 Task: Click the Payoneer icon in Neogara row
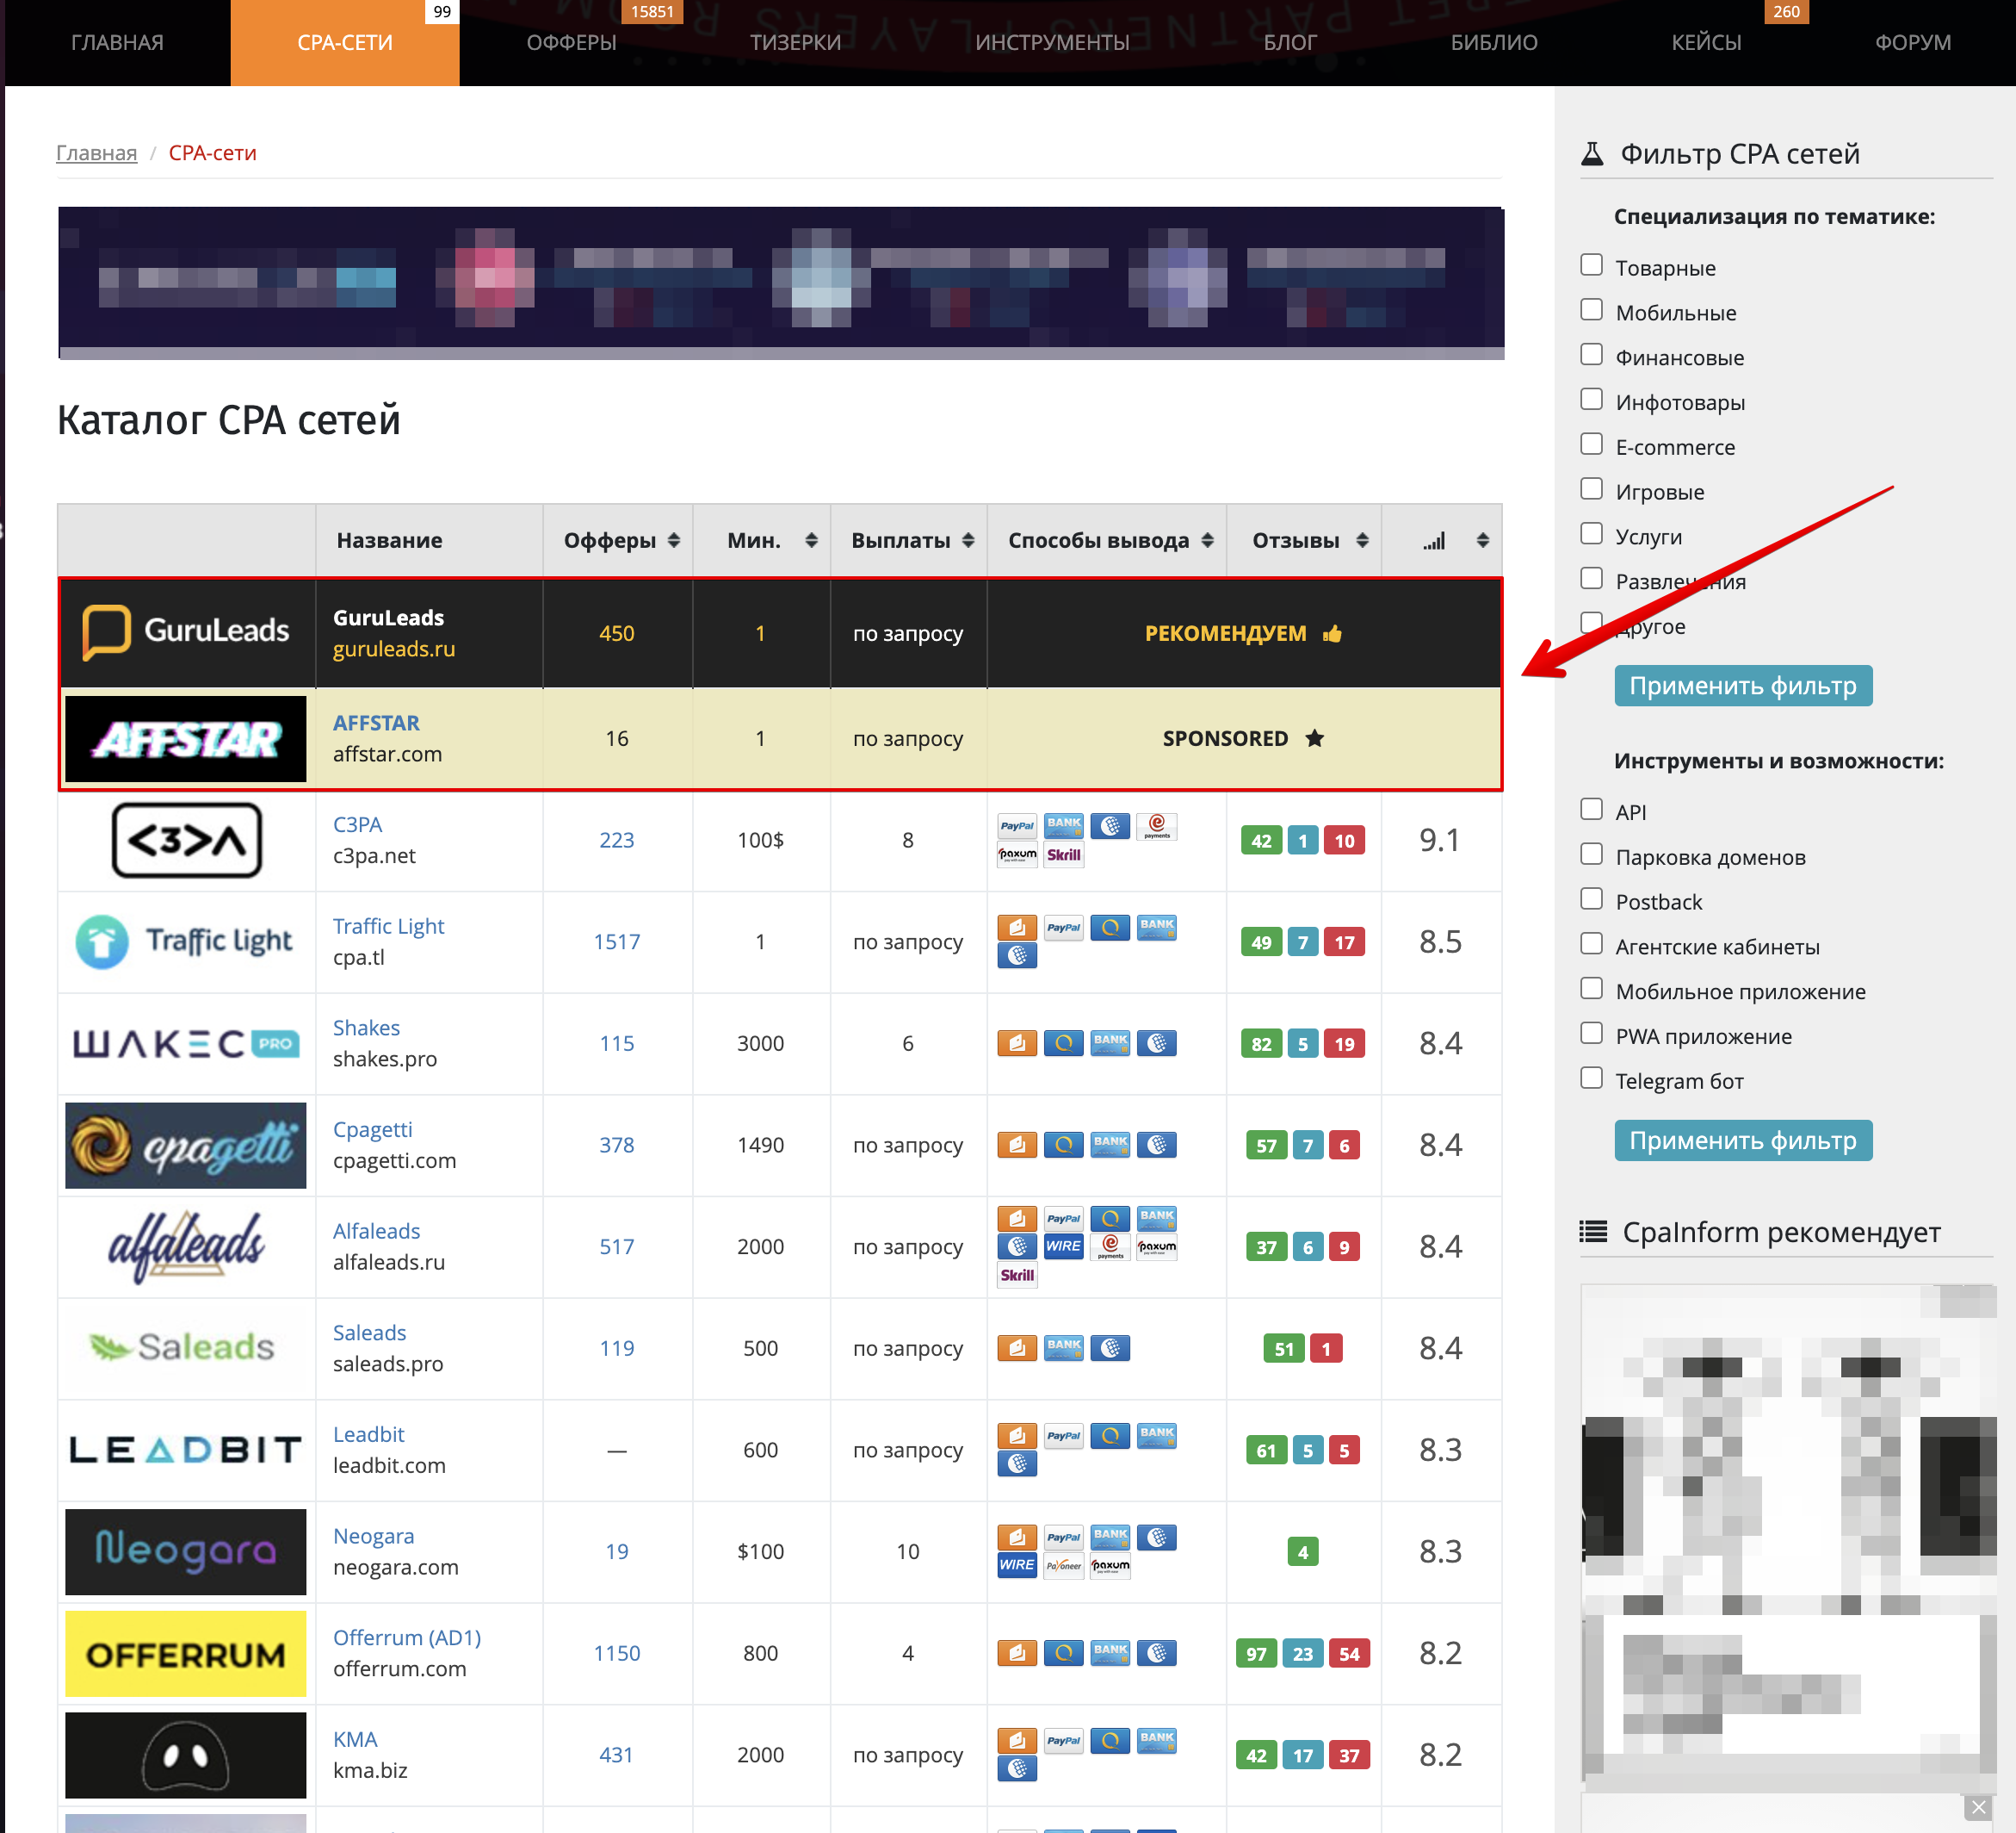click(1063, 1566)
